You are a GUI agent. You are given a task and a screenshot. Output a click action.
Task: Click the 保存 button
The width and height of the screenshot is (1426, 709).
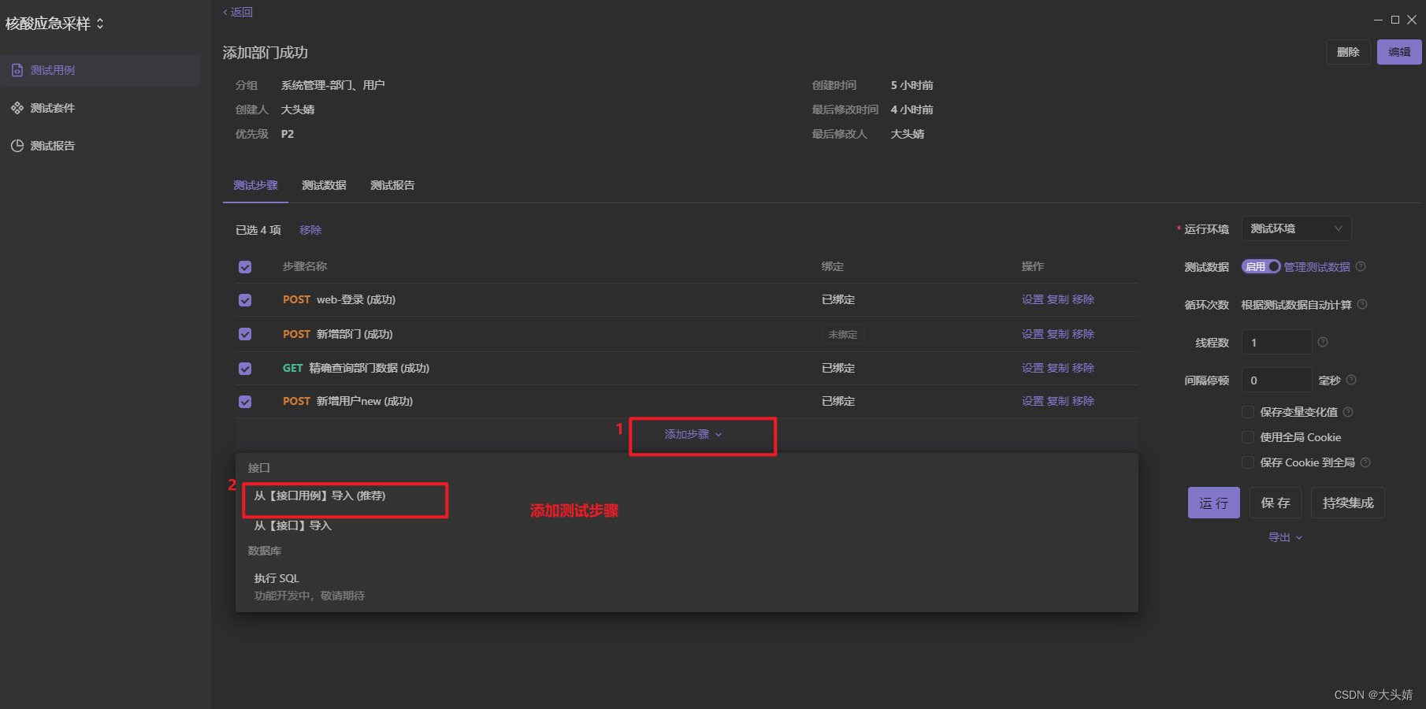click(x=1276, y=503)
